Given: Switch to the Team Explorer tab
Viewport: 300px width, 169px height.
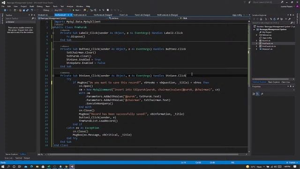Looking at the screenshot, I should click(274, 82).
